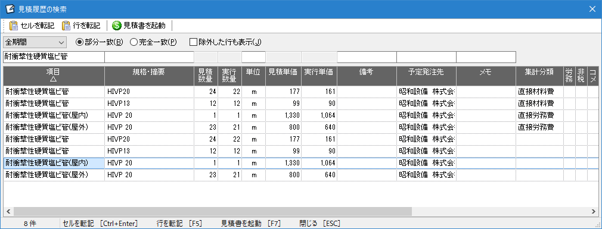
Task: Click the 予定発注先 column header
Action: [x=426, y=76]
